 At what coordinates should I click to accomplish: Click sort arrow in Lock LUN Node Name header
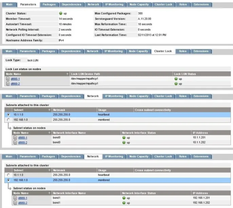click(x=67, y=74)
